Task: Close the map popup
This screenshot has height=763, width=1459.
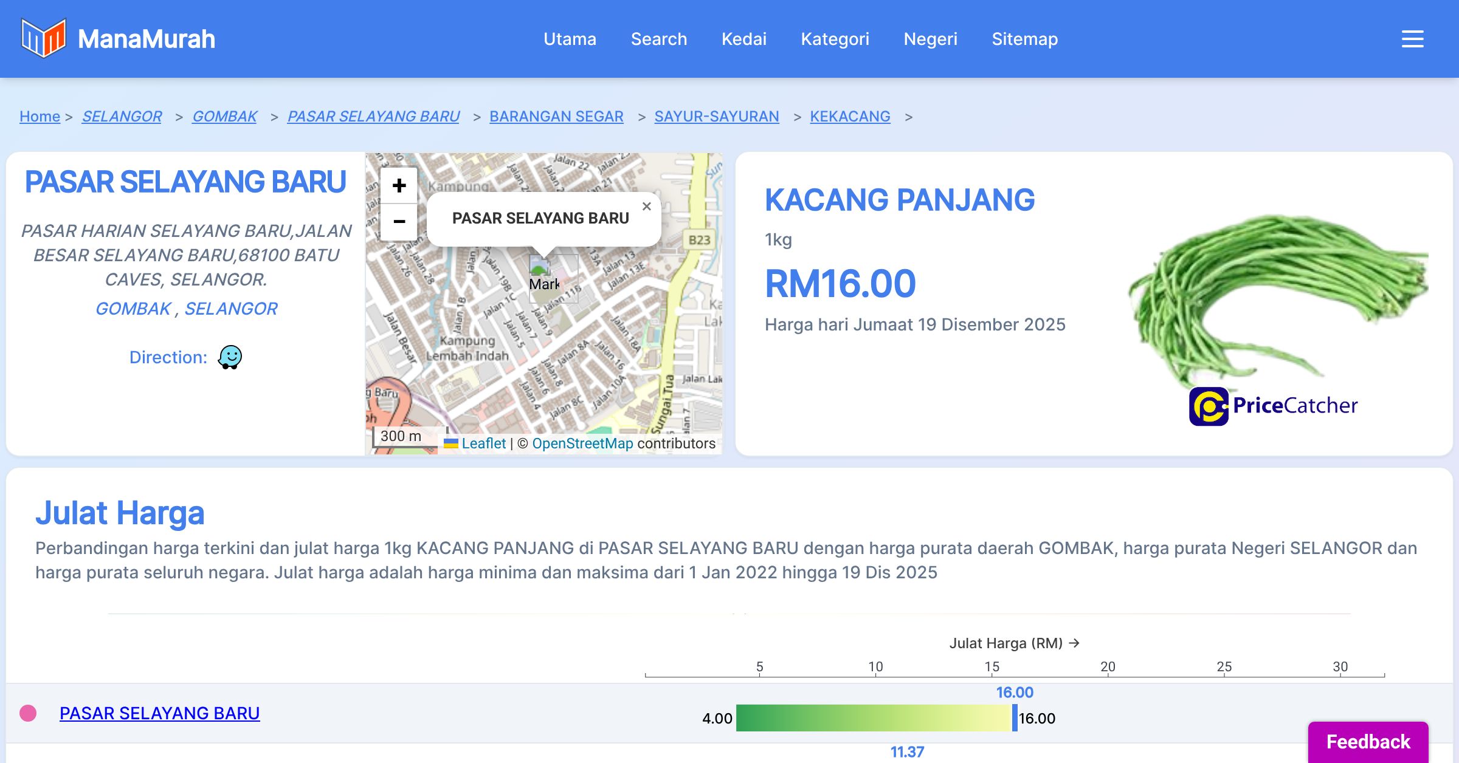Action: pos(646,207)
